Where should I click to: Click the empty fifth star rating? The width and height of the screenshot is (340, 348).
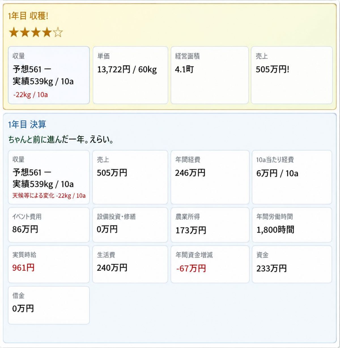[x=58, y=33]
